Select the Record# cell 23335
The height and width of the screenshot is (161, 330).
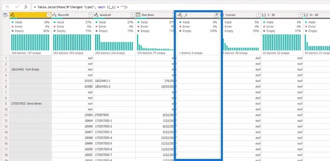click(73, 81)
